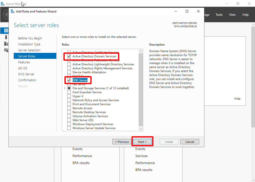Tick Remote Desktop Services checkbox
This screenshot has height=182, width=255.
point(69,112)
